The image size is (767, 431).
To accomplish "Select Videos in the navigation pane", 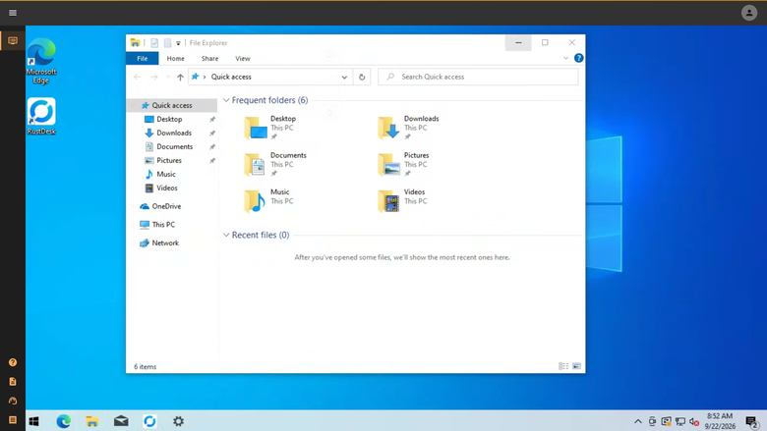I will tap(167, 188).
